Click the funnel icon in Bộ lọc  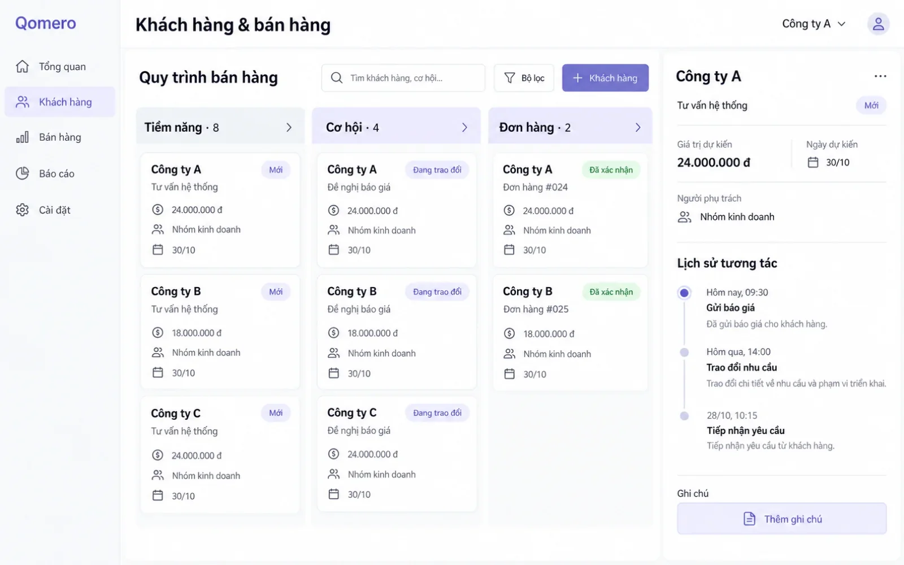[510, 78]
